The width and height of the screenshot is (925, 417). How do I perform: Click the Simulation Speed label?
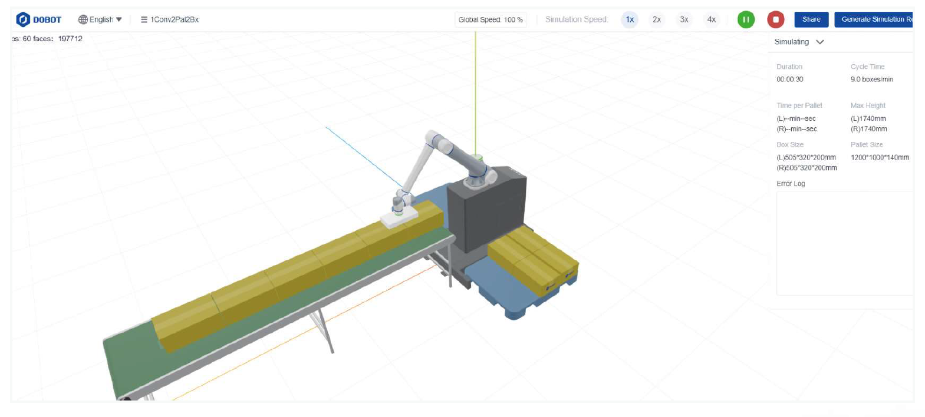[577, 19]
